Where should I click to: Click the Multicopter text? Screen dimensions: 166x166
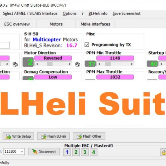pyautogui.click(x=47, y=40)
